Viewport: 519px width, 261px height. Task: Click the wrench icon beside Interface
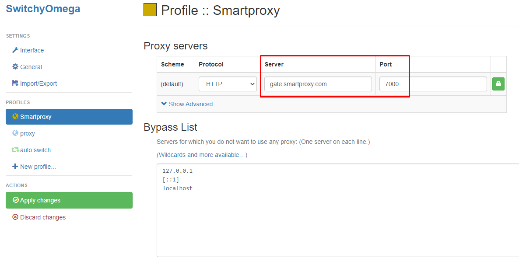click(15, 50)
